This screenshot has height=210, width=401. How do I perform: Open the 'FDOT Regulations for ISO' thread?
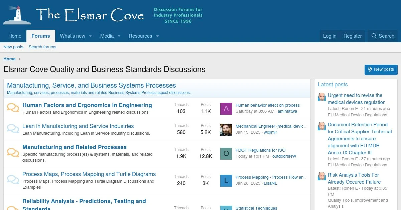pos(261,150)
